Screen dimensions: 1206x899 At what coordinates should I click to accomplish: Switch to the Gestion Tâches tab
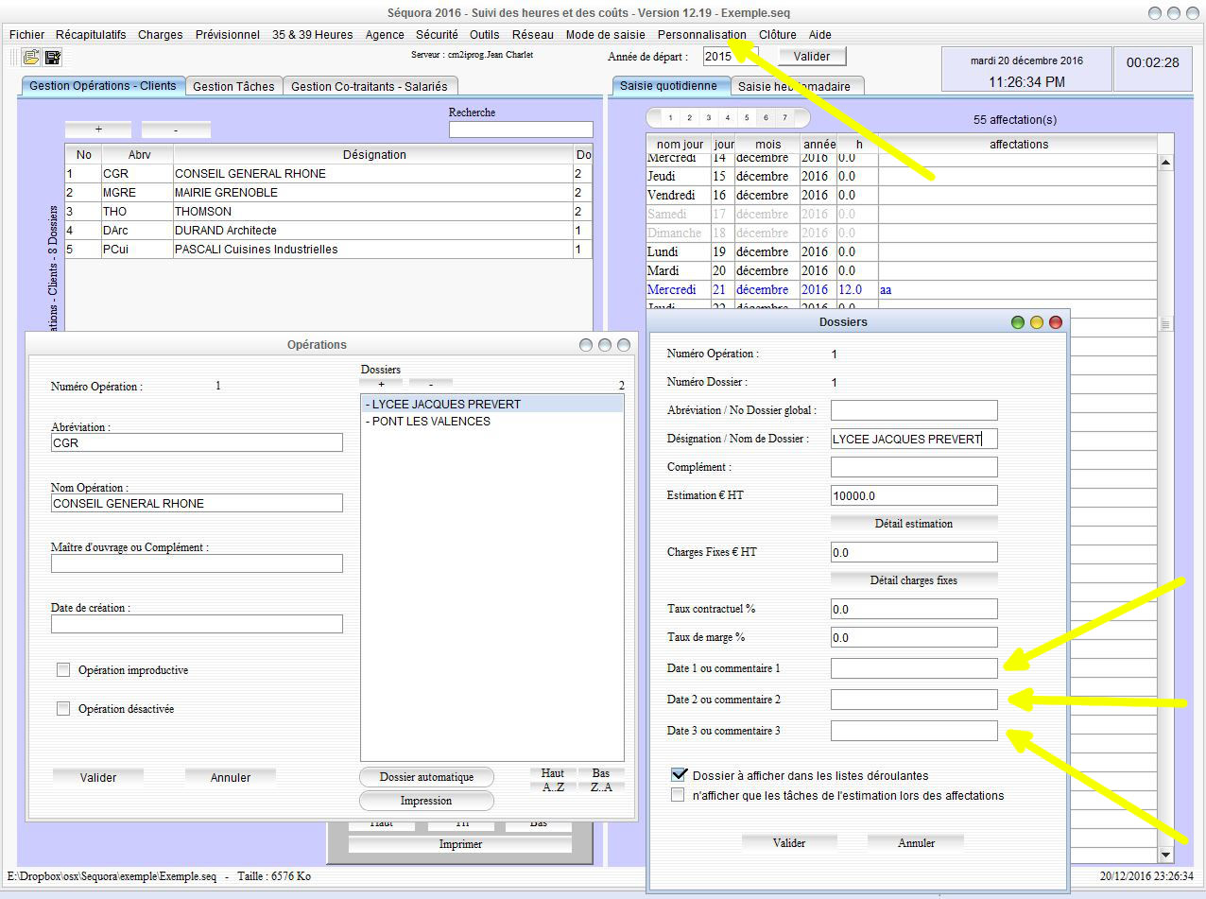233,85
